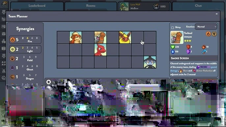The image size is (226, 127).
Task: Click the 'Dragon' synergy label
Action: pos(30,79)
